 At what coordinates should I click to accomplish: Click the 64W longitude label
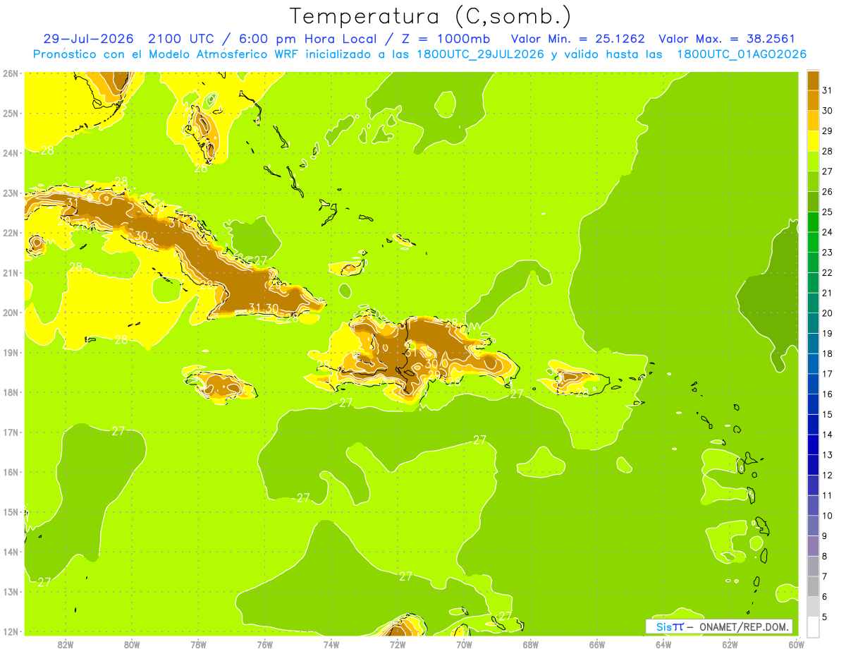663,644
